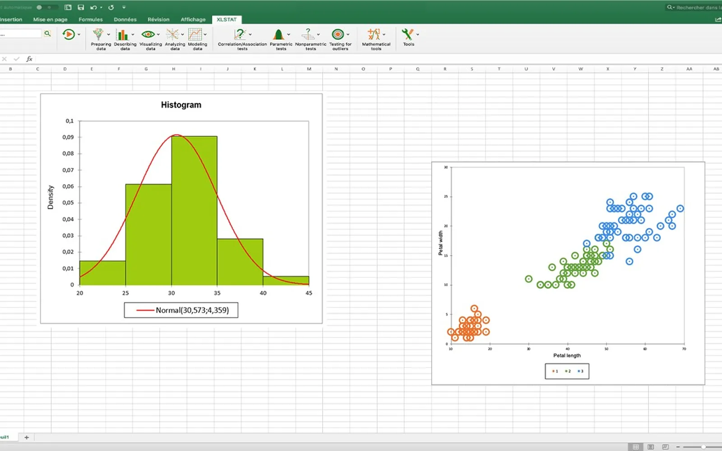Open the Analyzing data icon
Screen dimensions: 722x451
click(172, 35)
